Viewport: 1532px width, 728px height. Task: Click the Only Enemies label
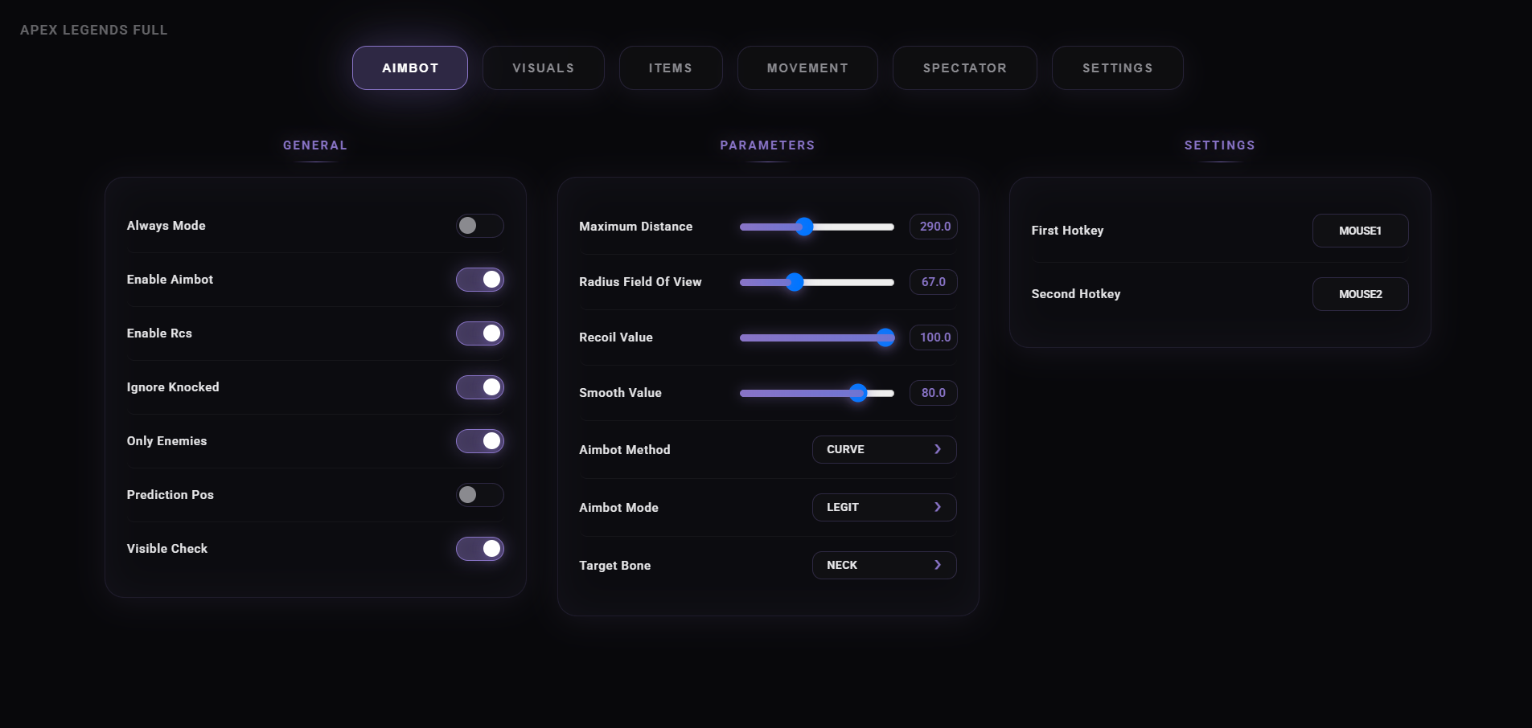click(166, 441)
